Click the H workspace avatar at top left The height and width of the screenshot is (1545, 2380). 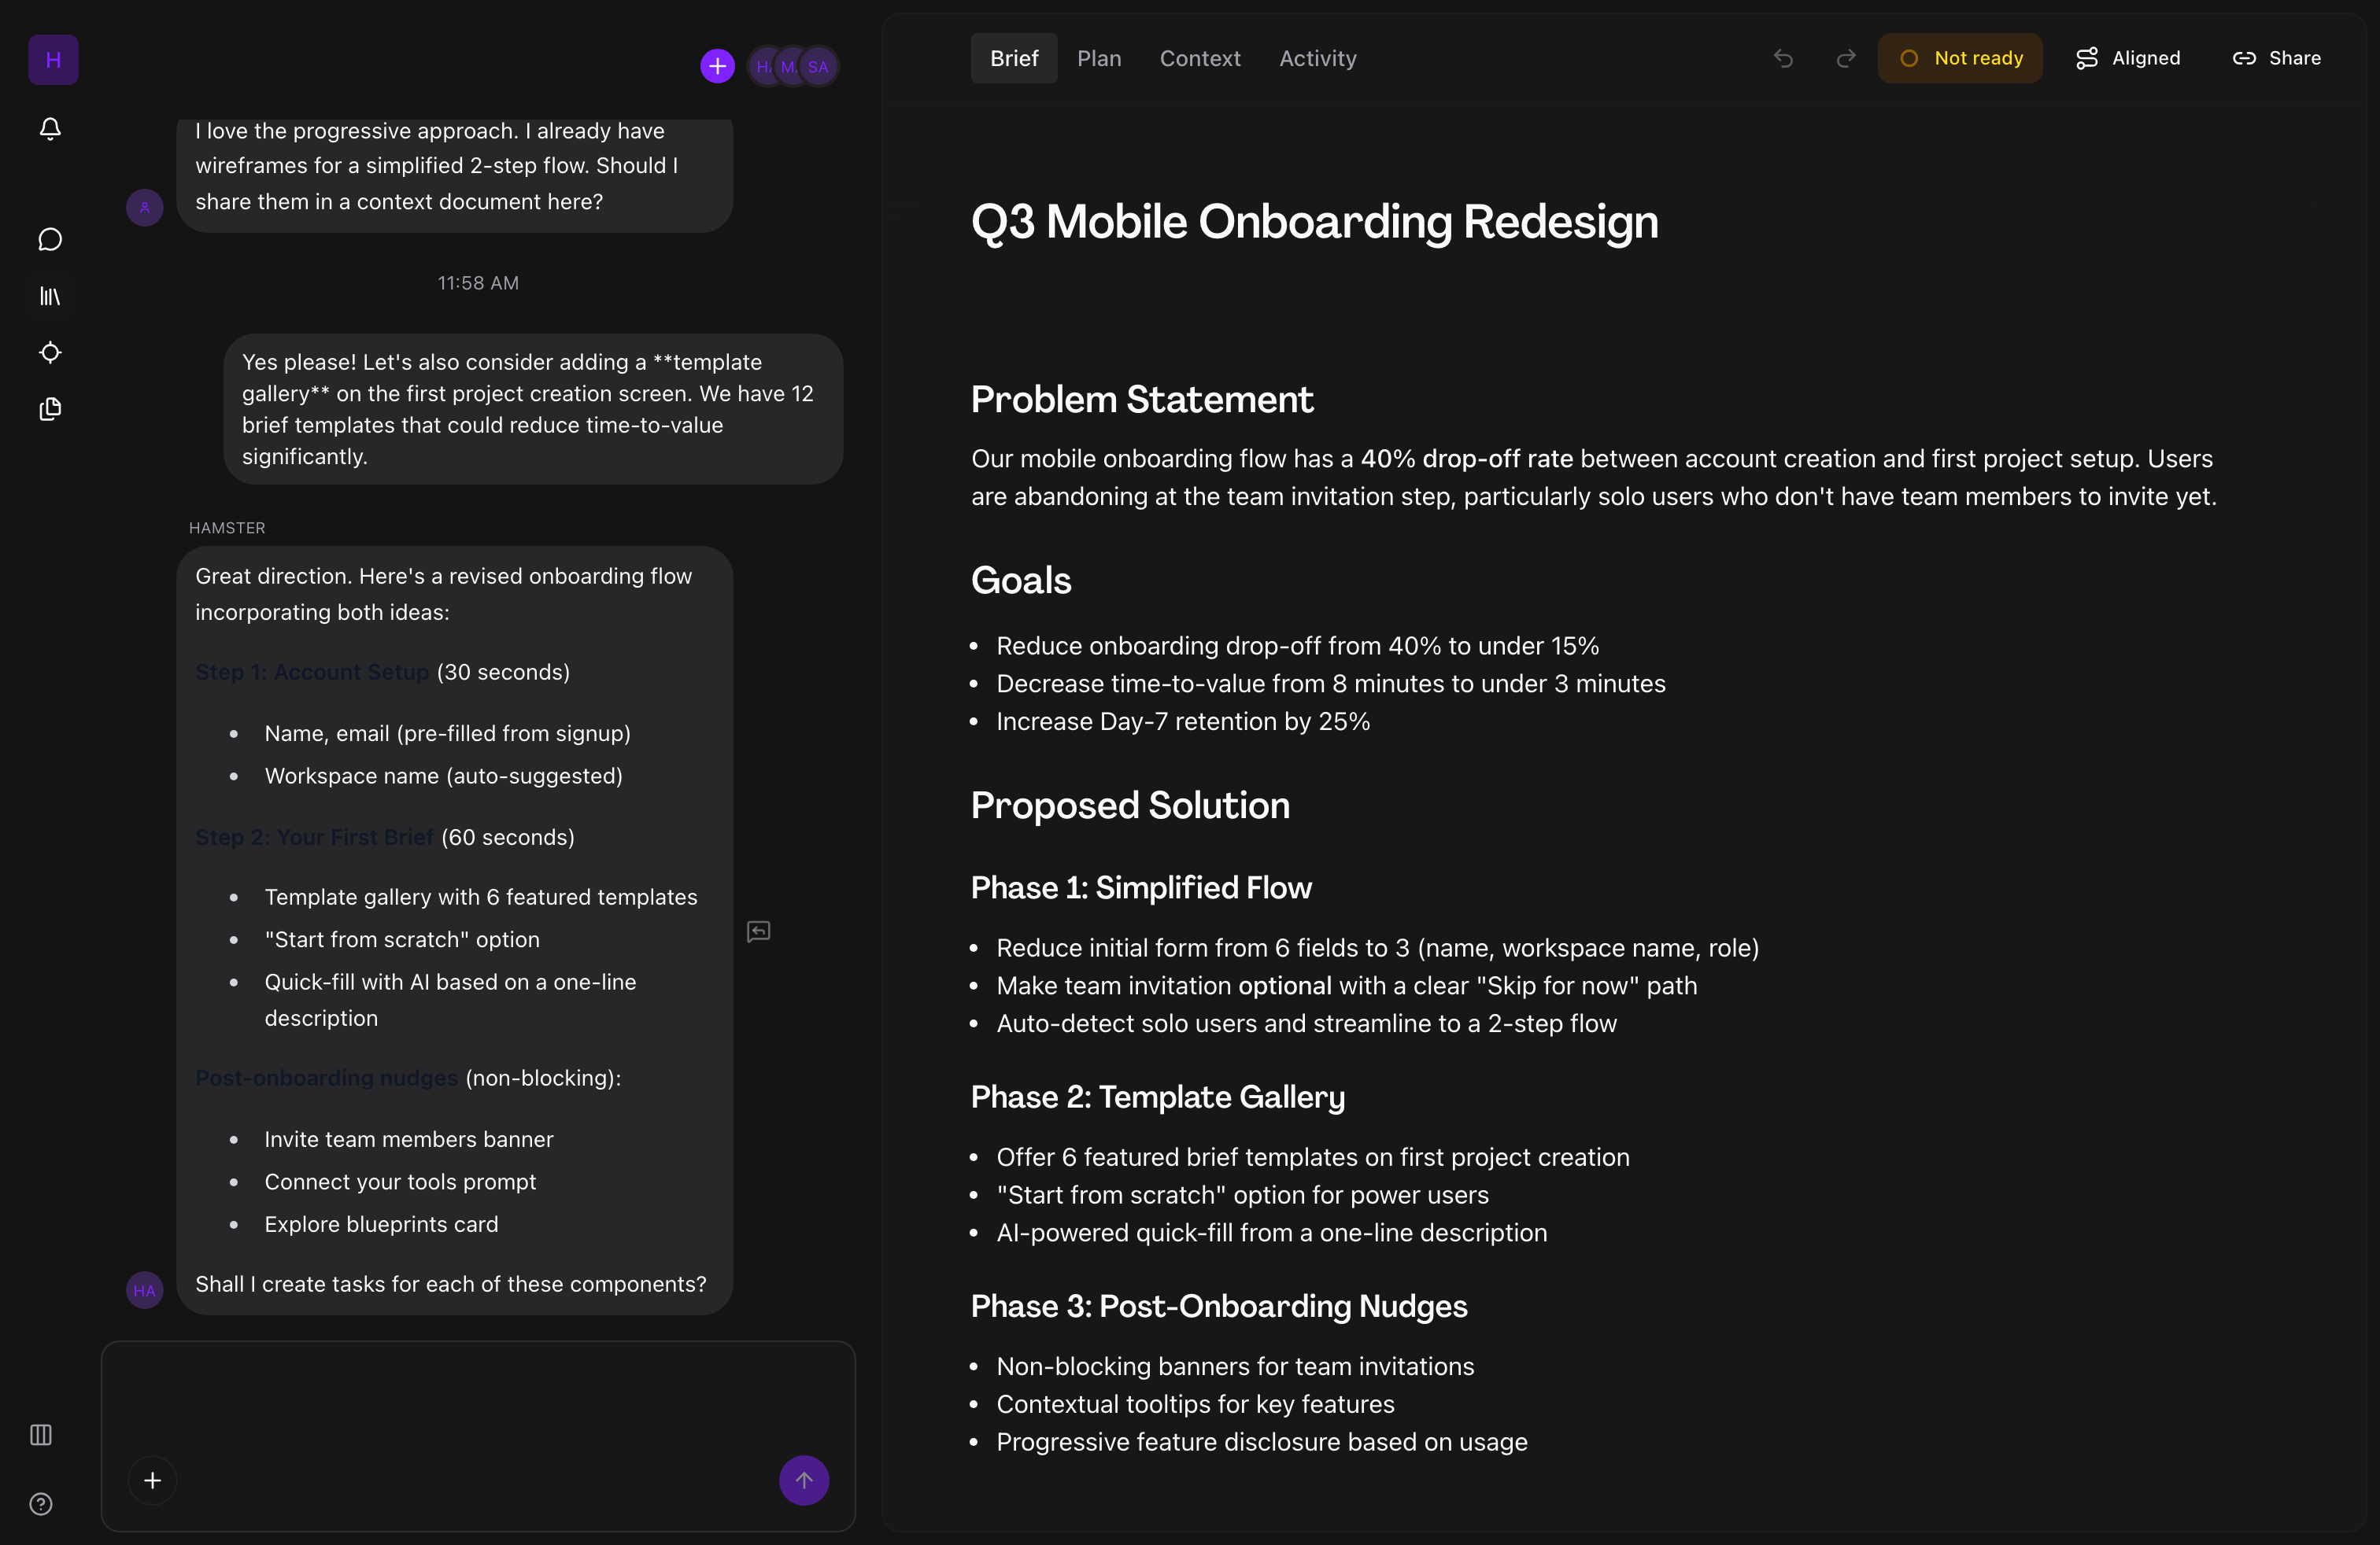click(x=52, y=59)
